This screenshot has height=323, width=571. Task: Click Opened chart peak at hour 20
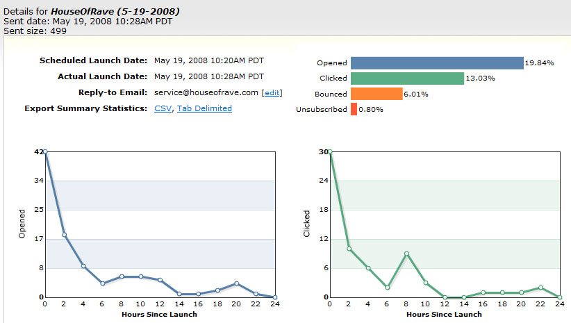[237, 283]
